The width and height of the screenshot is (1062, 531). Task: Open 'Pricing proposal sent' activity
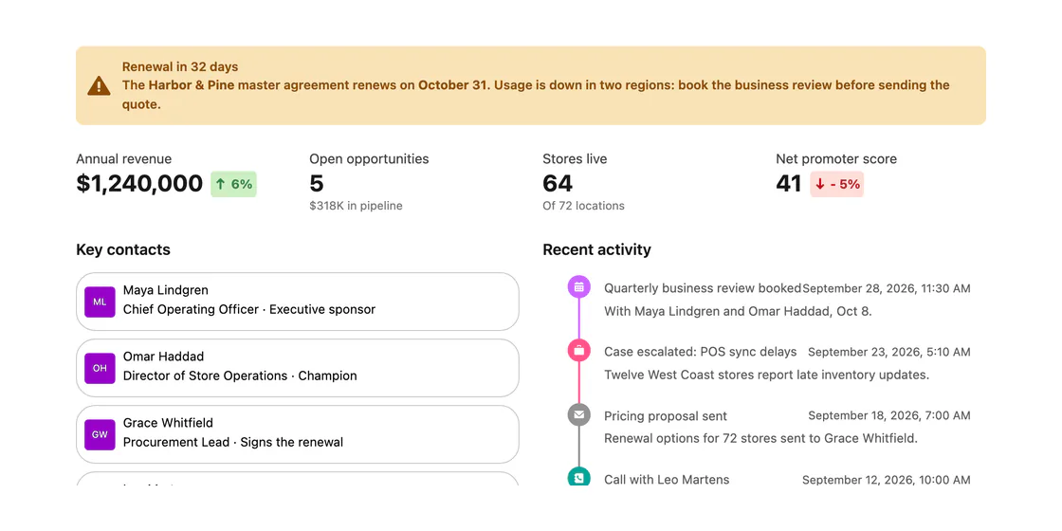point(665,416)
